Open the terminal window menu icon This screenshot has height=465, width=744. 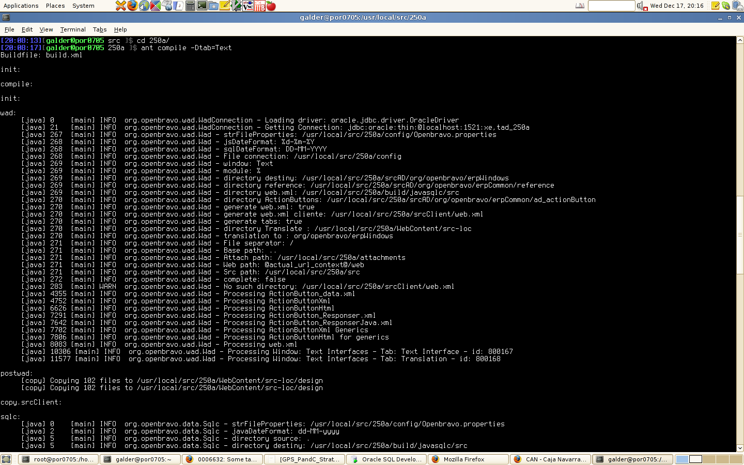click(x=6, y=17)
